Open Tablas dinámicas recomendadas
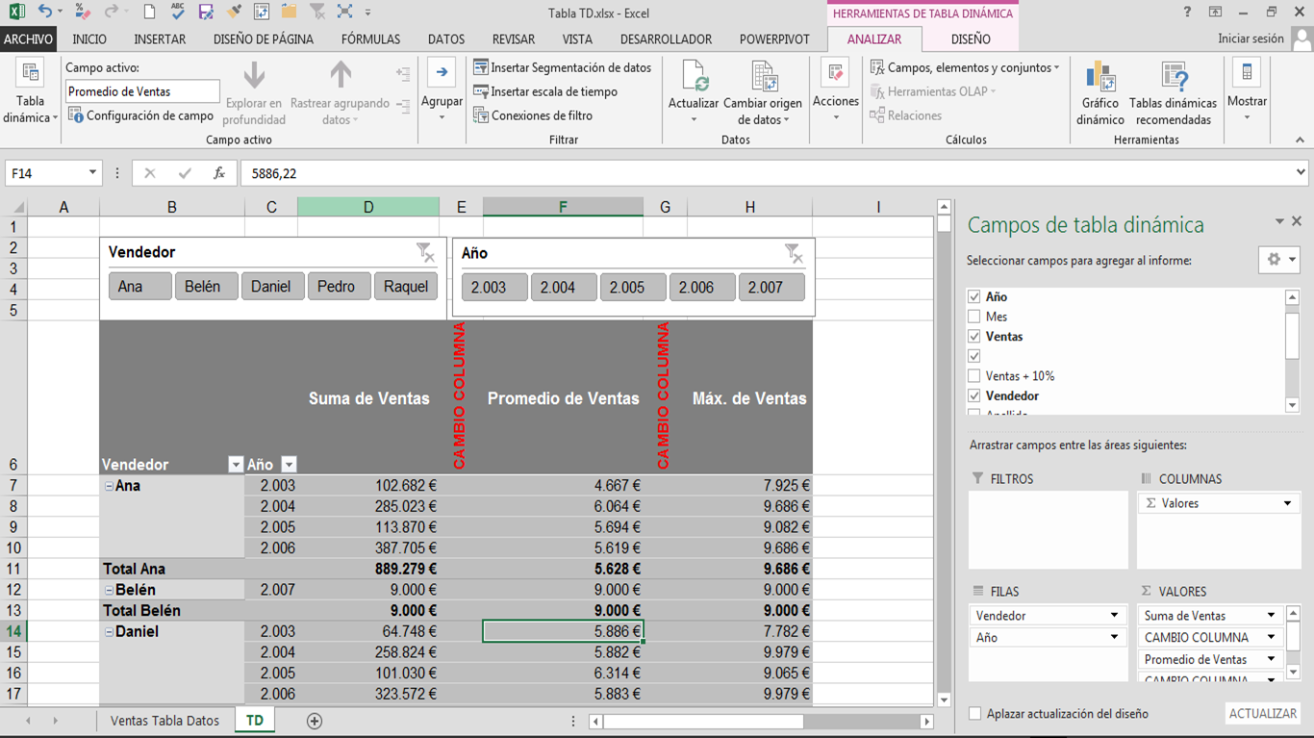This screenshot has width=1314, height=738. pyautogui.click(x=1173, y=78)
